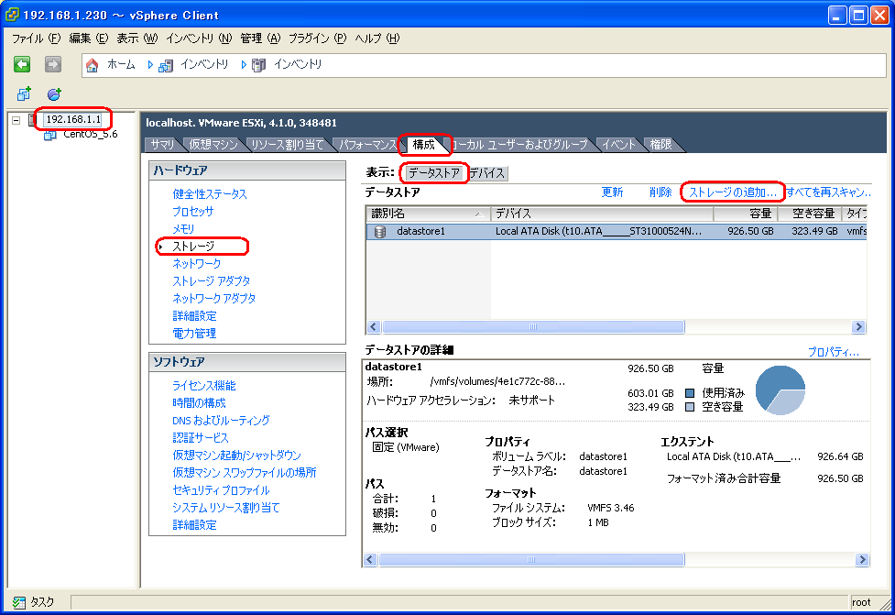Click the task icon in status bar

pyautogui.click(x=18, y=602)
